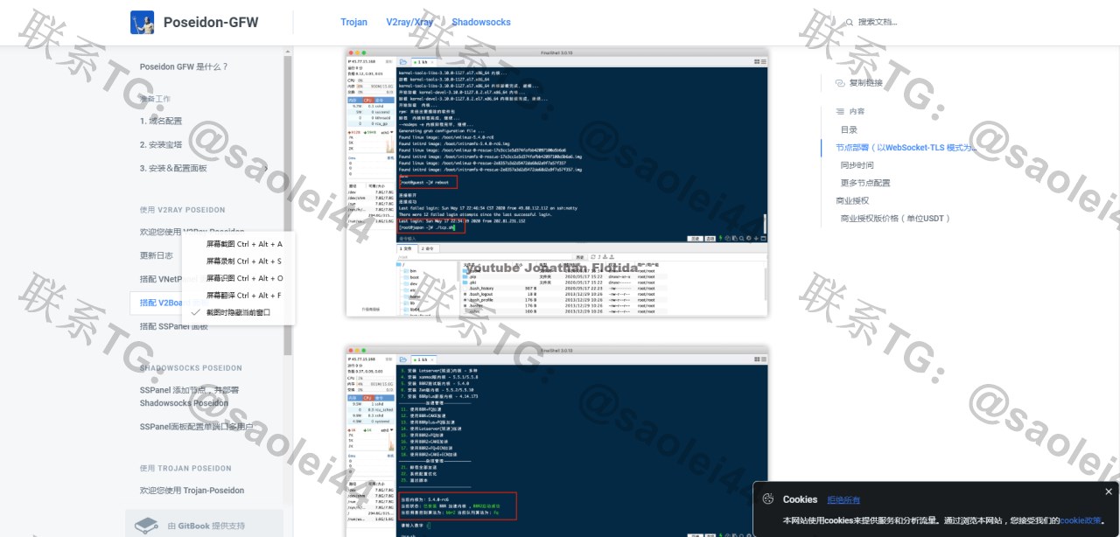The image size is (1120, 537).
Task: Choose 屏幕识图 Ctrl+Alt+O menu entry
Action: pos(244,278)
